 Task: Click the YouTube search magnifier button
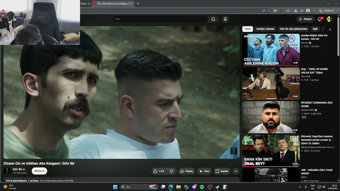pyautogui.click(x=213, y=19)
